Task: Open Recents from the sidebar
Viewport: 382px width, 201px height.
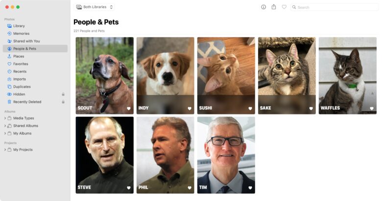Action: [20, 71]
